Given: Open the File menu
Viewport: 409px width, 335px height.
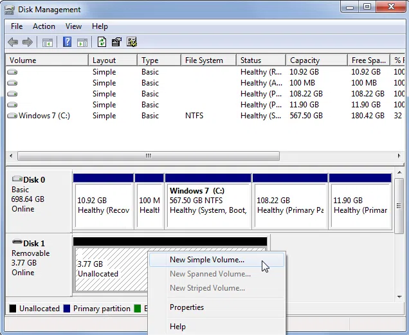Looking at the screenshot, I should (17, 26).
